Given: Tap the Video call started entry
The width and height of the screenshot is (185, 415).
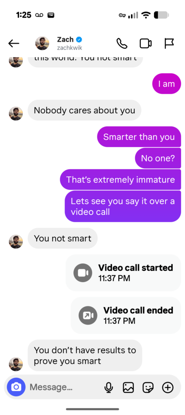Looking at the screenshot, I should pos(123,273).
